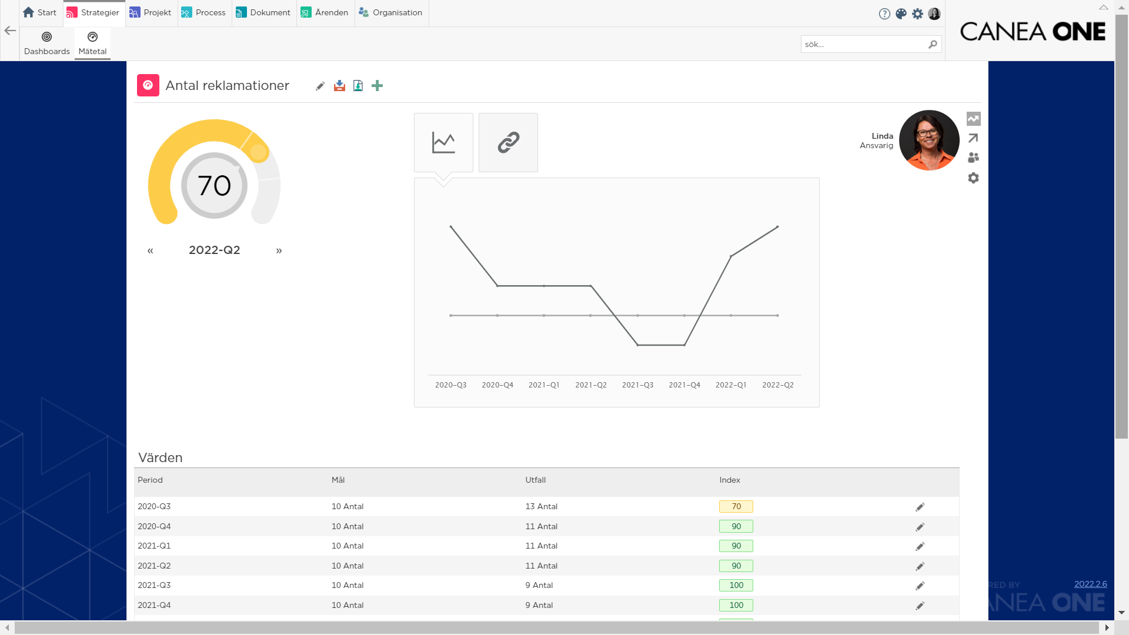Screen dimensions: 1129x635
Task: Click the green plus add icon
Action: tap(378, 86)
